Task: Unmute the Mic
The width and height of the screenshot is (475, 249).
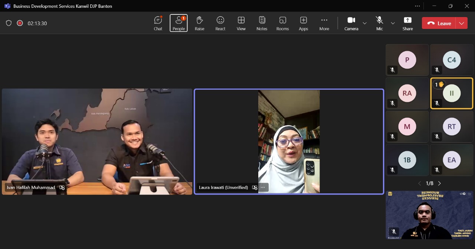Action: 379,23
